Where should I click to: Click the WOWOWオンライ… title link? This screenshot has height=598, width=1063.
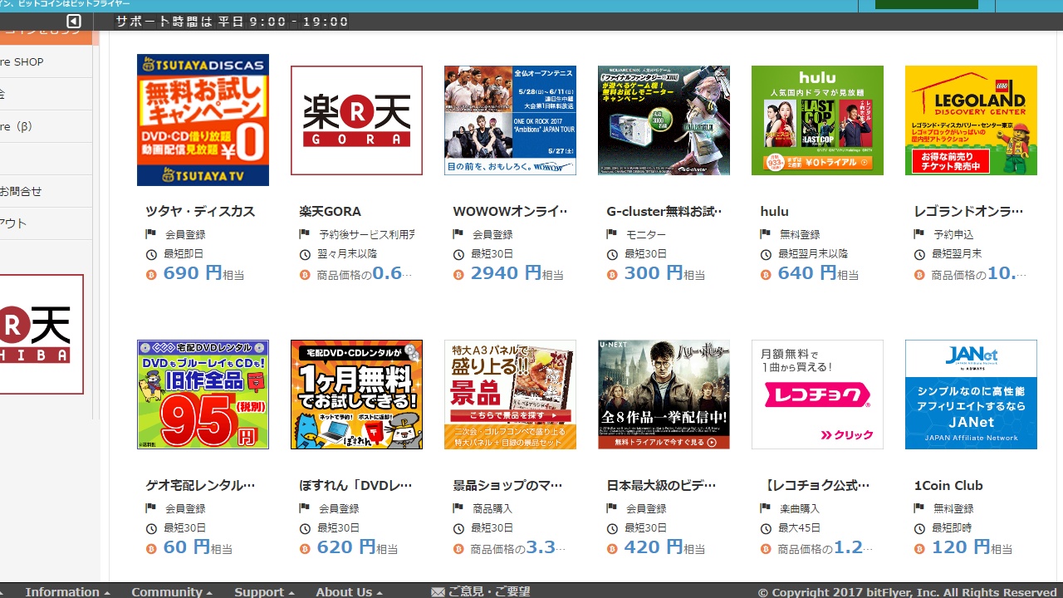click(x=510, y=212)
